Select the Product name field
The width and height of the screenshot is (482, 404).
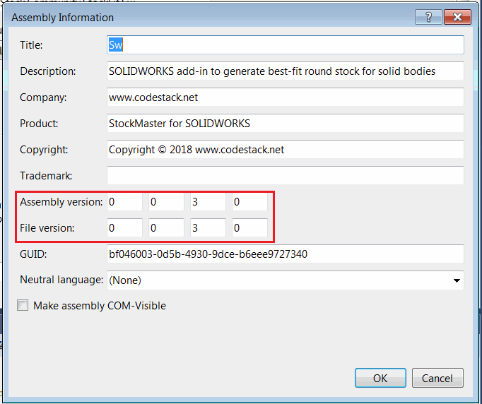pos(285,124)
